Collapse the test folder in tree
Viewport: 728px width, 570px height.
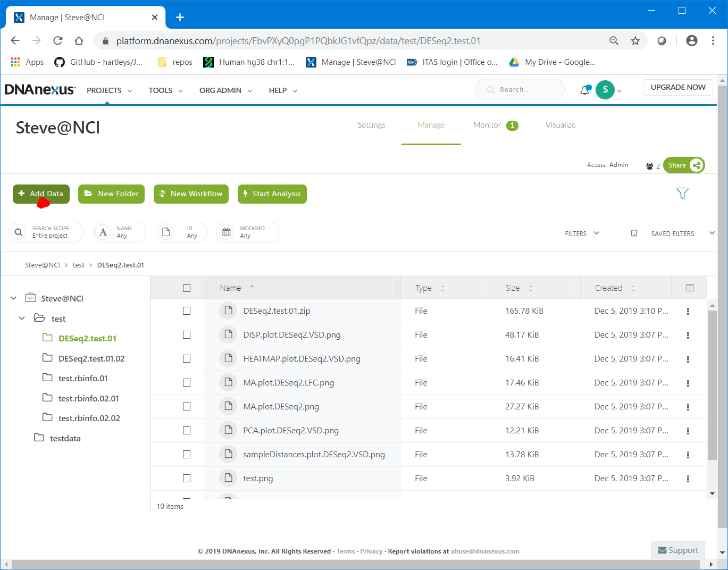22,318
